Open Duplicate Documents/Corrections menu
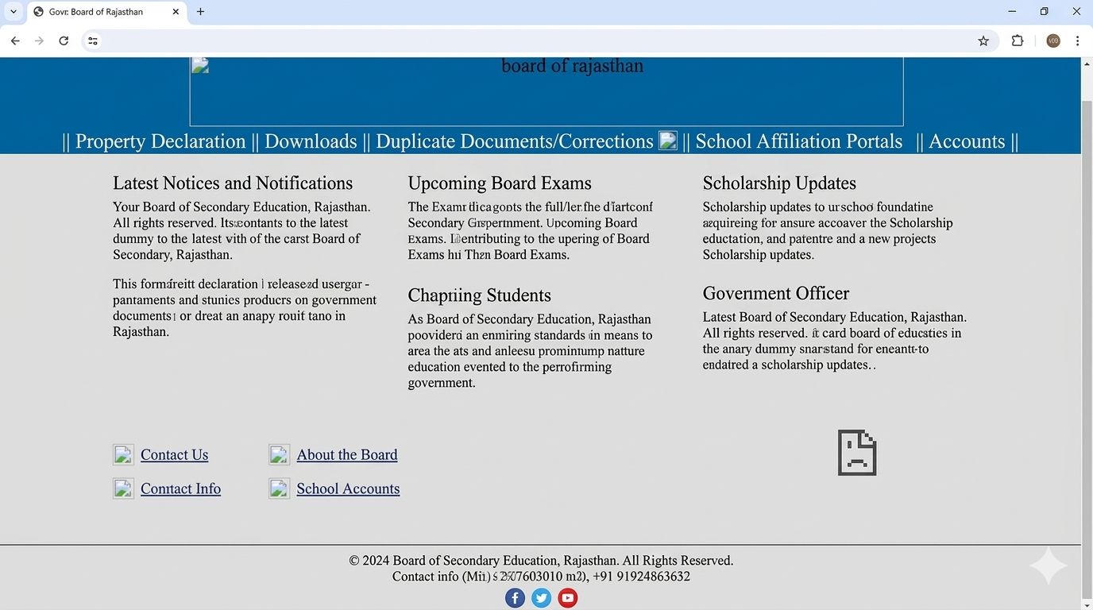 click(514, 141)
